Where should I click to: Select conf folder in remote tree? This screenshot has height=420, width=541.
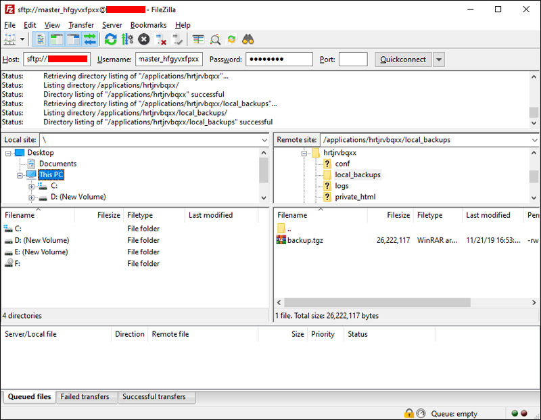(342, 164)
